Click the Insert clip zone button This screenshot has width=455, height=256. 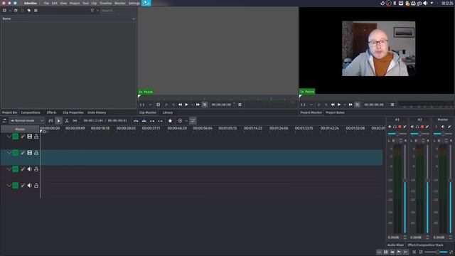(x=136, y=121)
